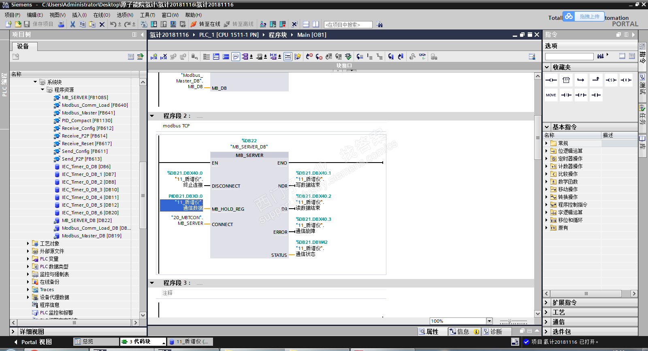This screenshot has height=351, width=648.
Task: Click the insert network icon in editor toolbar
Action: pyautogui.click(x=154, y=57)
